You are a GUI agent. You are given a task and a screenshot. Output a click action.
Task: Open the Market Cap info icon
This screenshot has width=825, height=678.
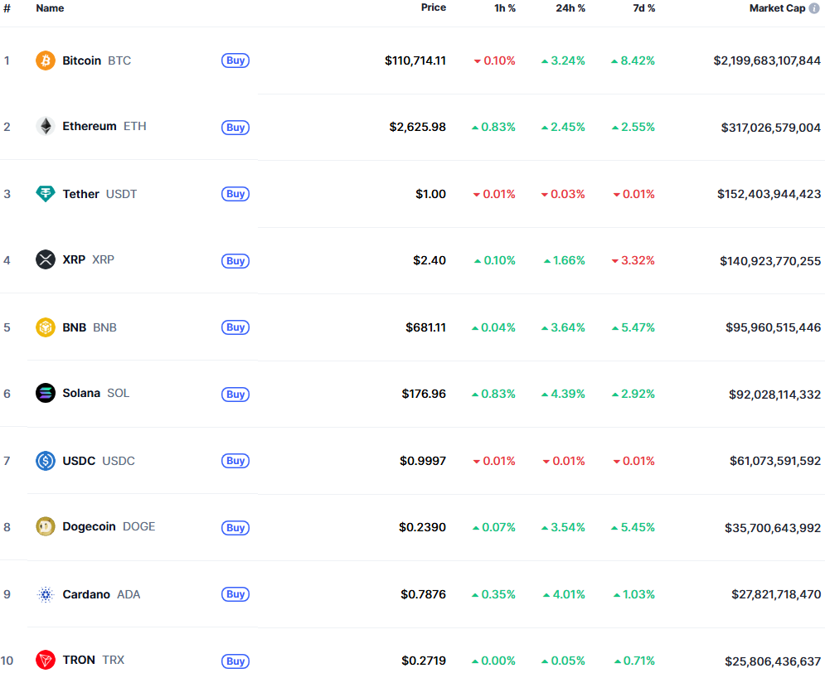click(x=814, y=8)
